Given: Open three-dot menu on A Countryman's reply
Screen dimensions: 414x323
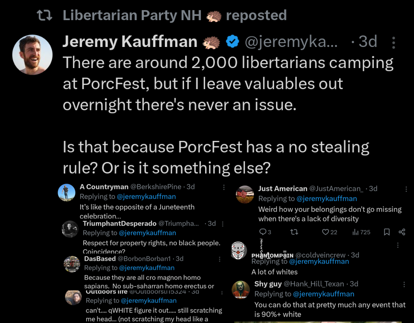Looking at the screenshot, I should point(223,187).
